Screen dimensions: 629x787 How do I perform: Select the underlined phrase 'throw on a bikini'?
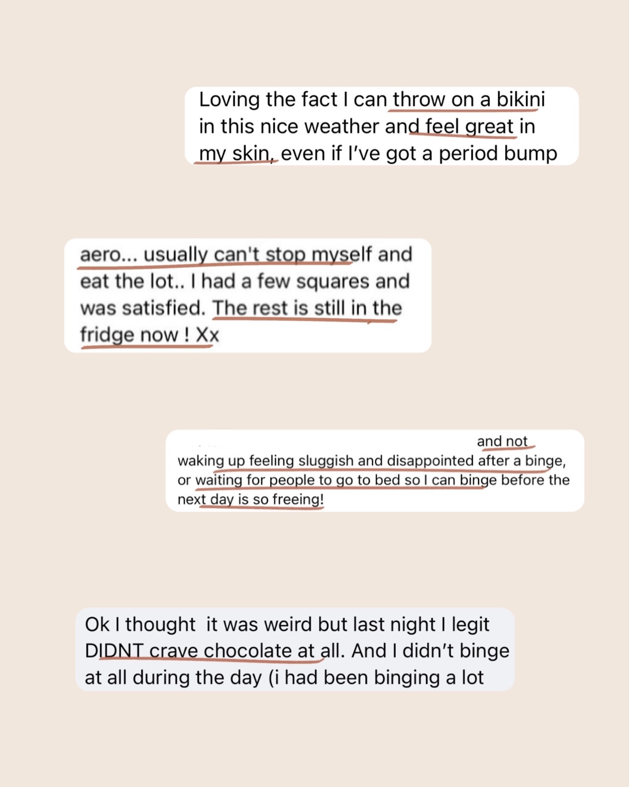[468, 100]
